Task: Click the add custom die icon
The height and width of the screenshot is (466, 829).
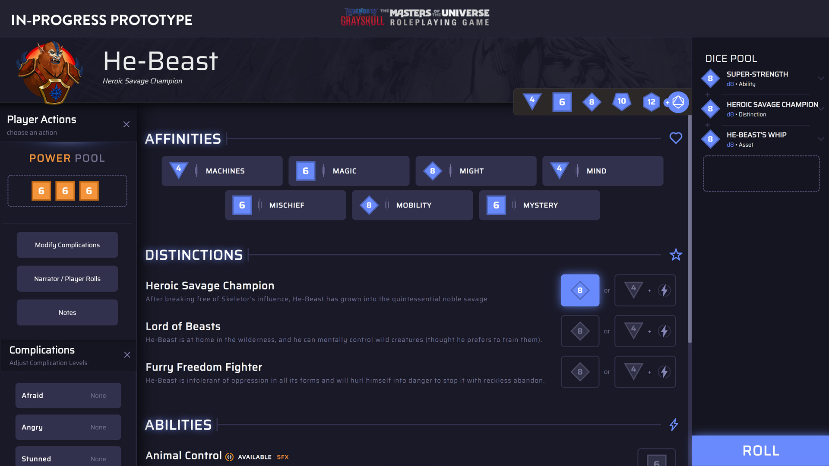Action: [677, 102]
